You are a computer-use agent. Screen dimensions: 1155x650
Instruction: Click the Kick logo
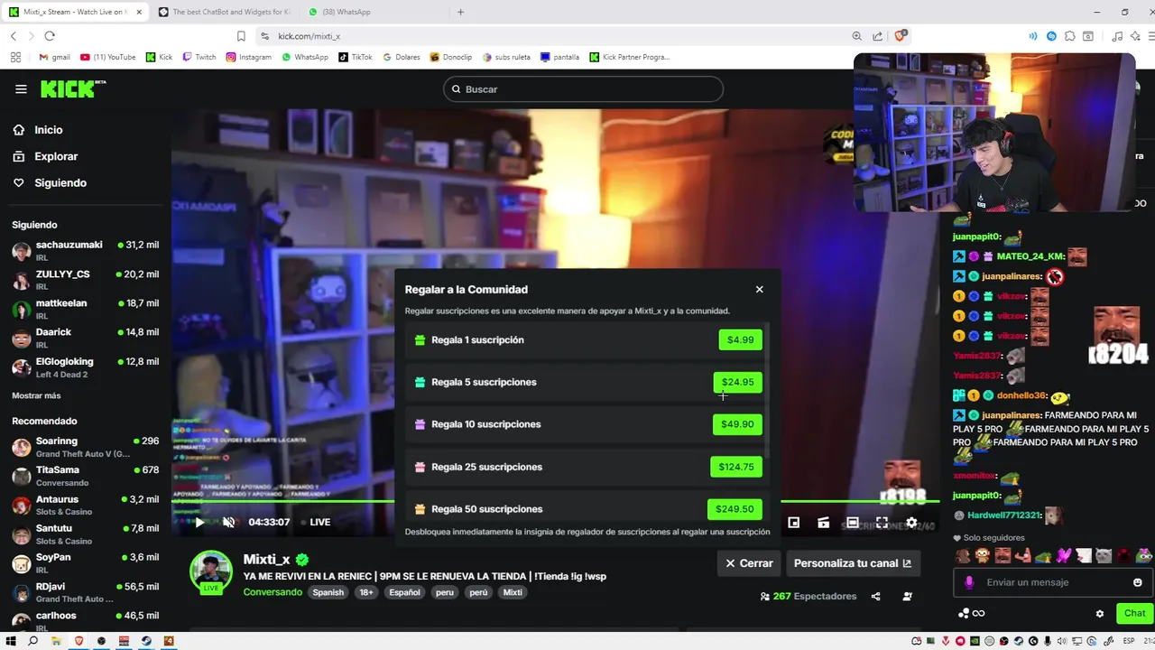click(x=73, y=88)
